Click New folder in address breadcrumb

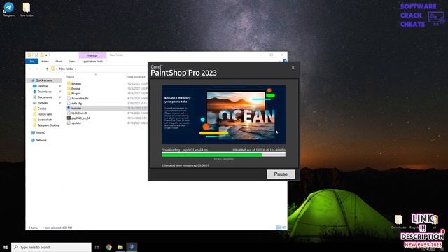(66, 69)
